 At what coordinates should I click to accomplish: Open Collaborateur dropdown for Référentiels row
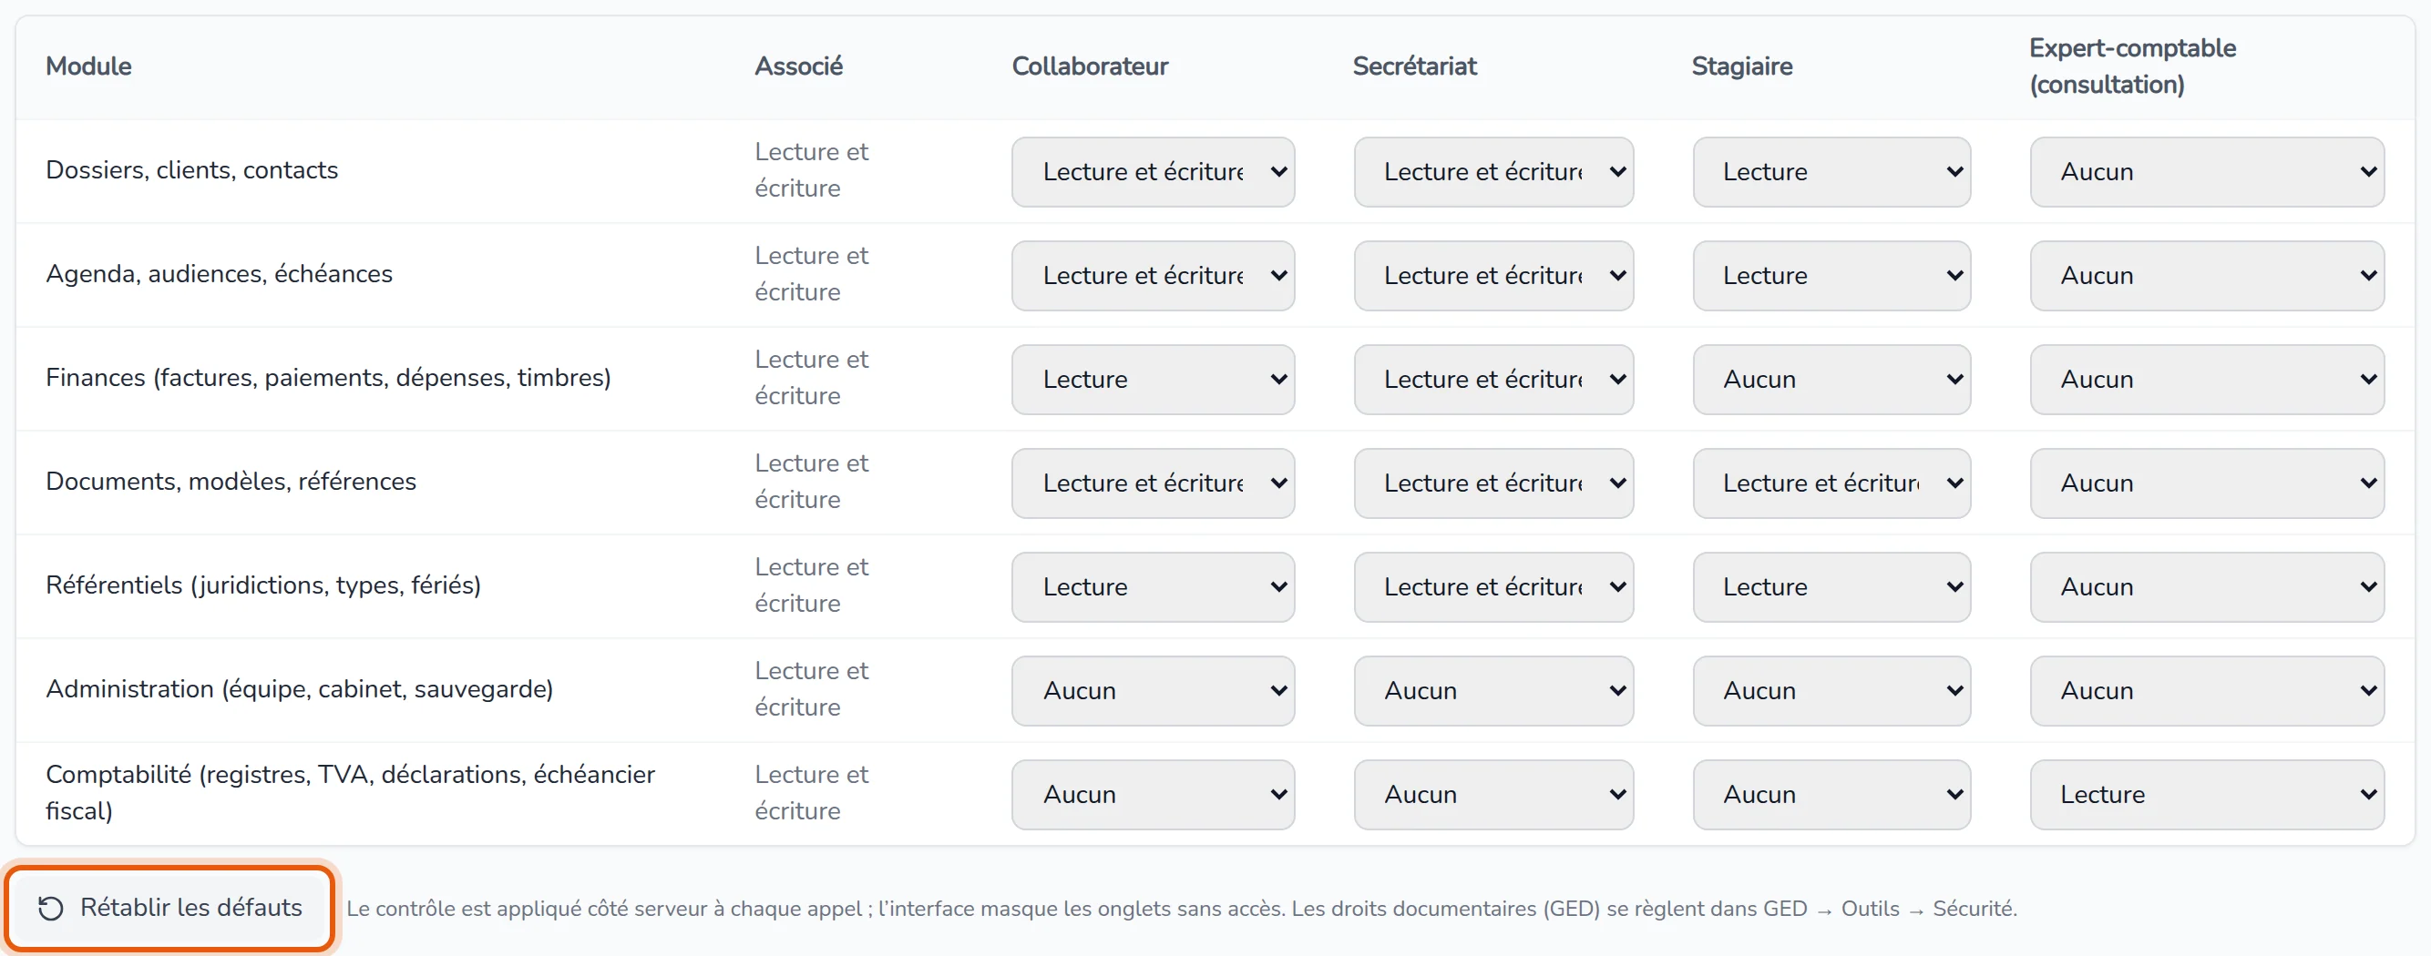click(x=1153, y=586)
